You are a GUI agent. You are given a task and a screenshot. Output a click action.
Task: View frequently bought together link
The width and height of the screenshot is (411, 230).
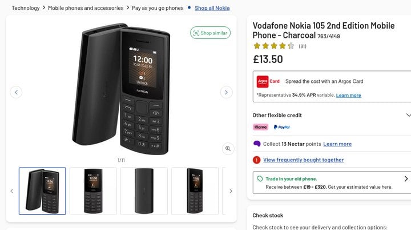coord(303,160)
